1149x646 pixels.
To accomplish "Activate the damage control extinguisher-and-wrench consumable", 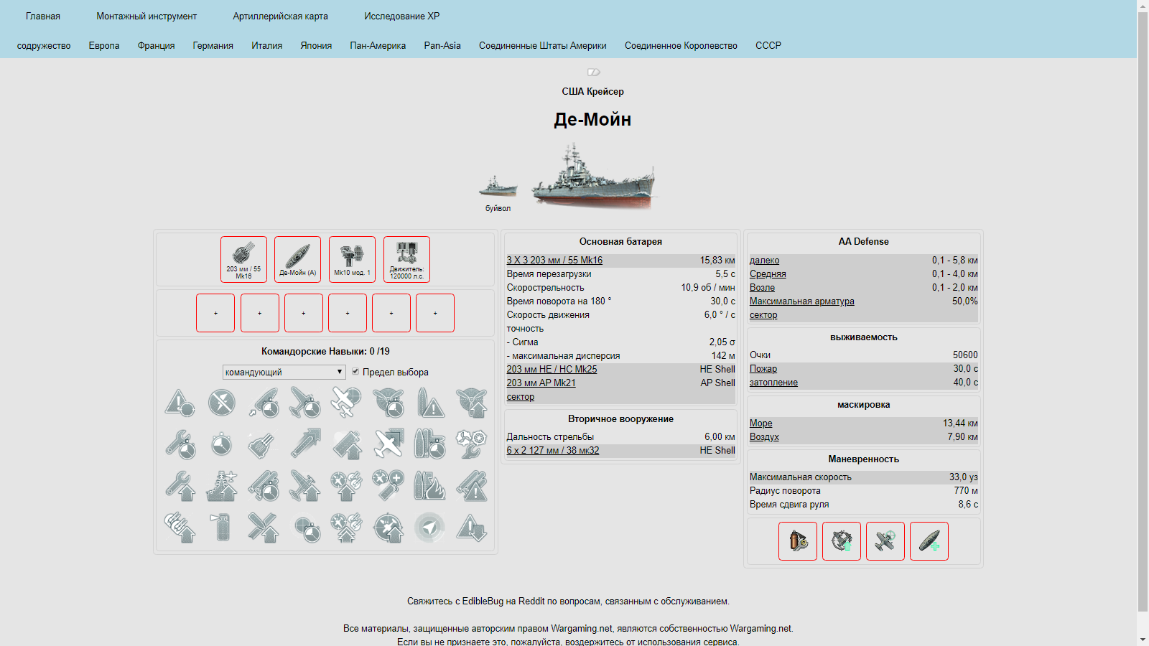I will click(x=797, y=540).
